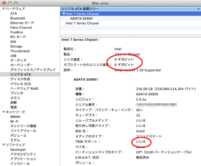Open ネットワーク環境 in the sidebar

(23, 126)
